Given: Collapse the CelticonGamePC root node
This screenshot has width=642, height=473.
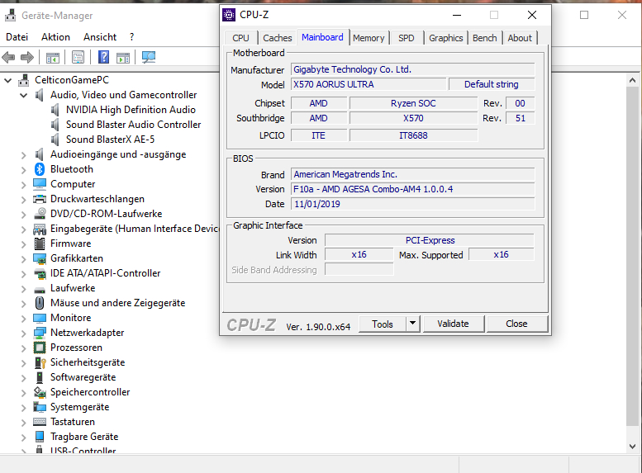Looking at the screenshot, I should coord(7,81).
